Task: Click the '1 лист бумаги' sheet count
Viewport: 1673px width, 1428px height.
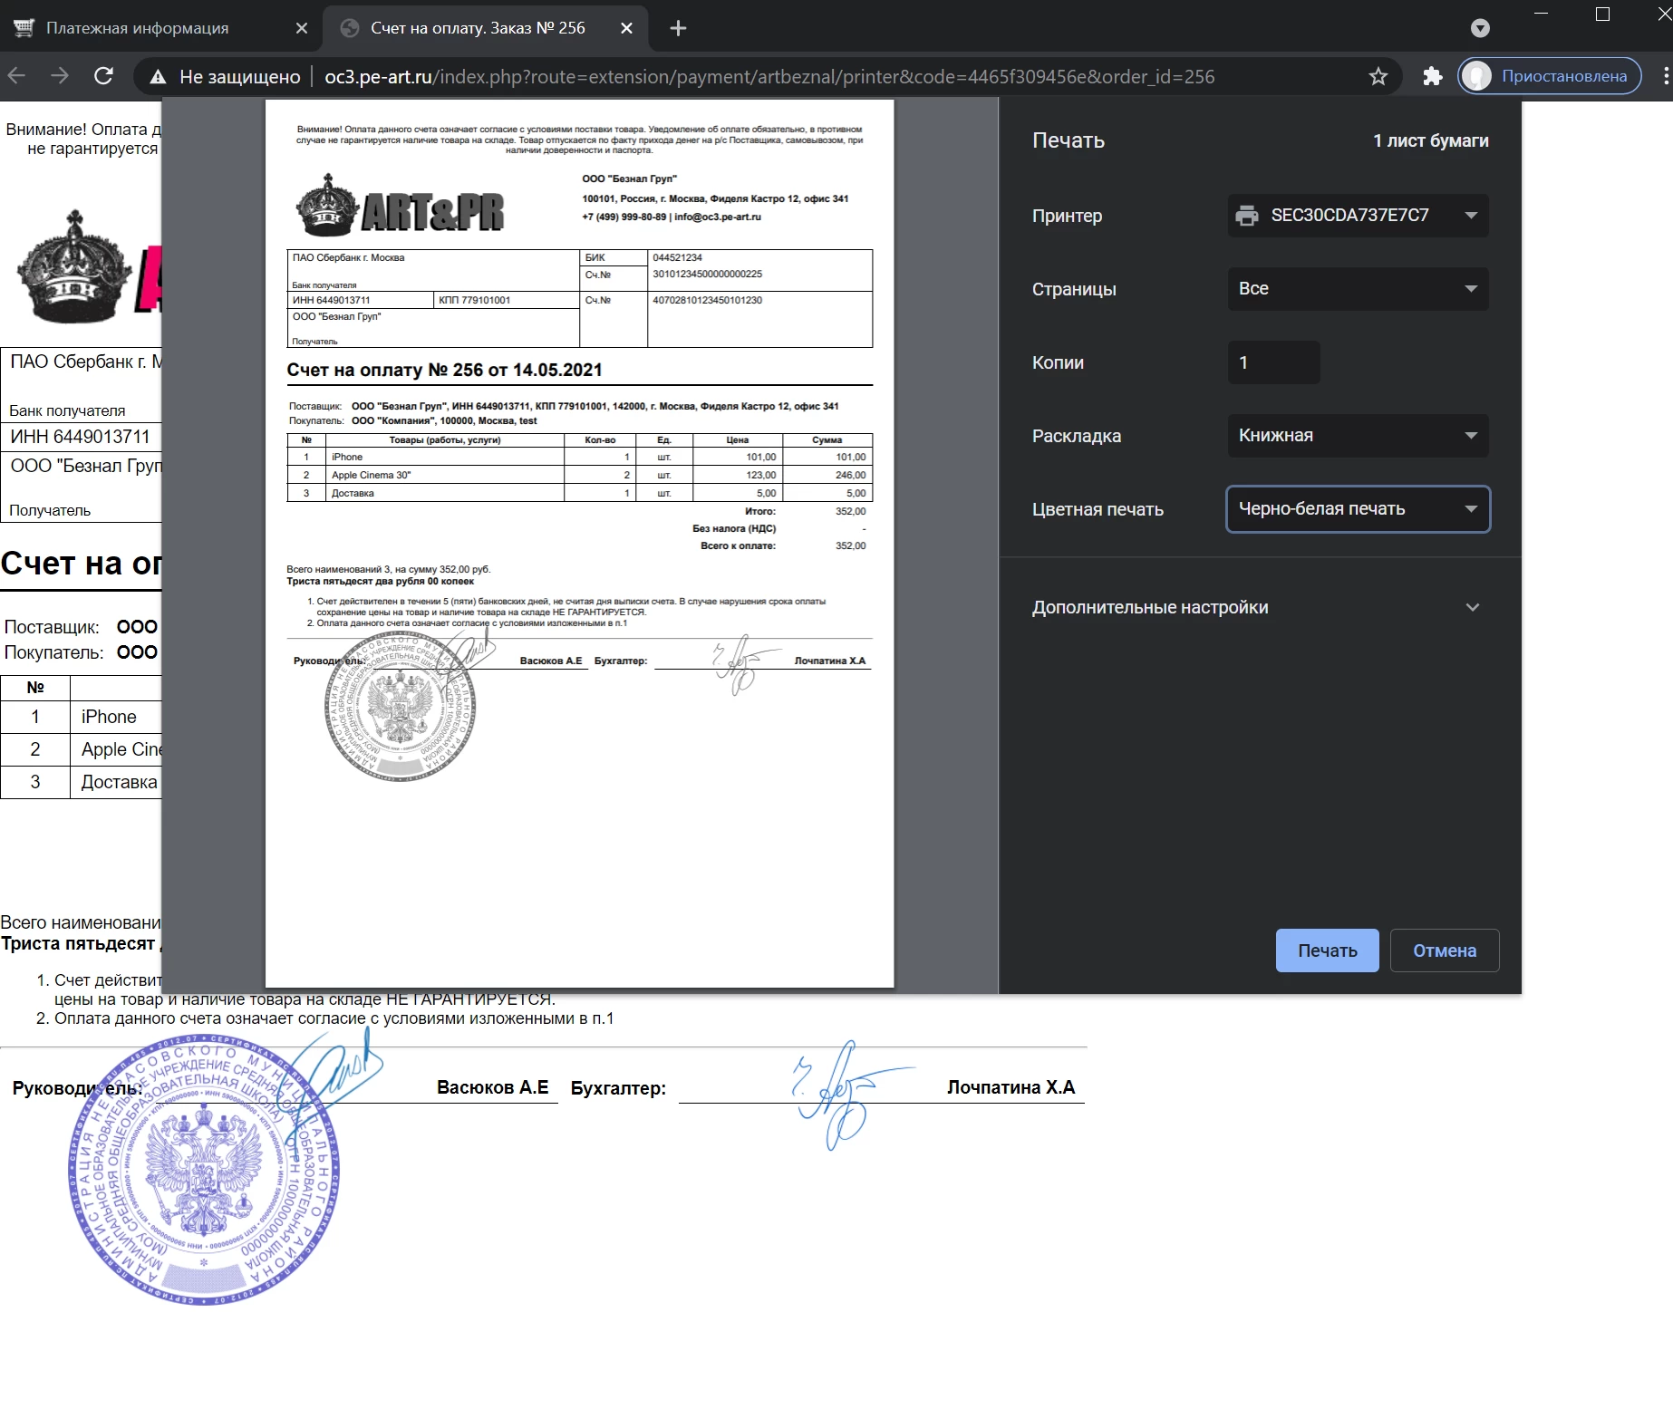Action: click(1431, 140)
